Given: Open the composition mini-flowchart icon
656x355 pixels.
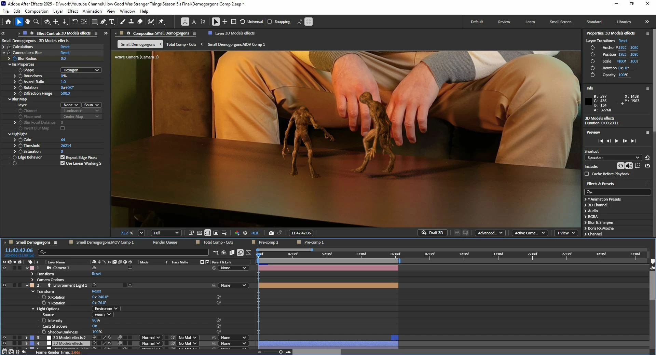Looking at the screenshot, I should click(x=216, y=252).
